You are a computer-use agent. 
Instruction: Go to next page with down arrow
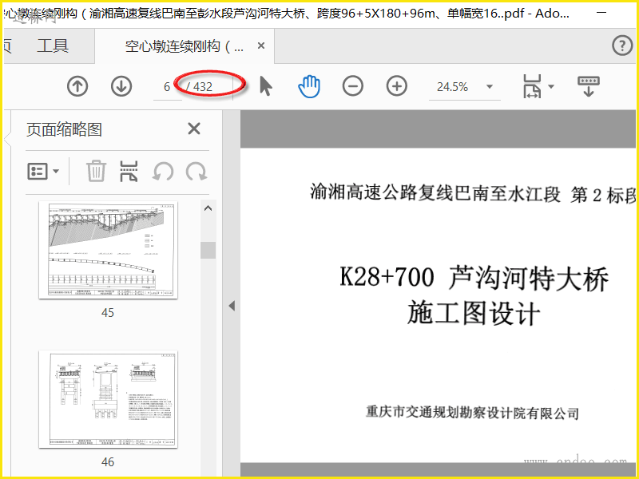click(121, 86)
